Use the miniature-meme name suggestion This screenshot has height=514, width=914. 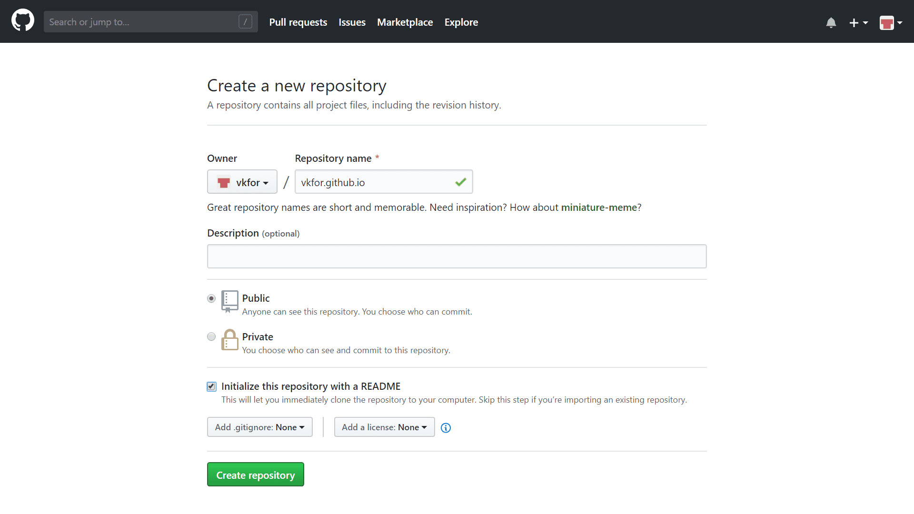pos(598,208)
